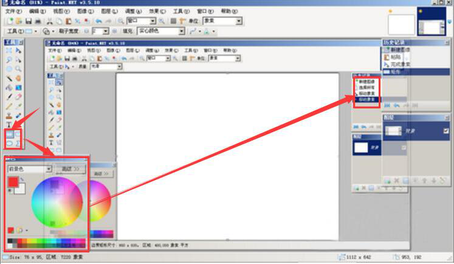Select the 背景 layer thumbnail
454x264 pixels.
(x=393, y=131)
